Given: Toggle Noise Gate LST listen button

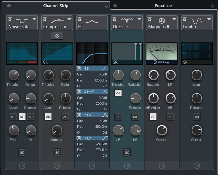Looking at the screenshot, I should 13,117.
